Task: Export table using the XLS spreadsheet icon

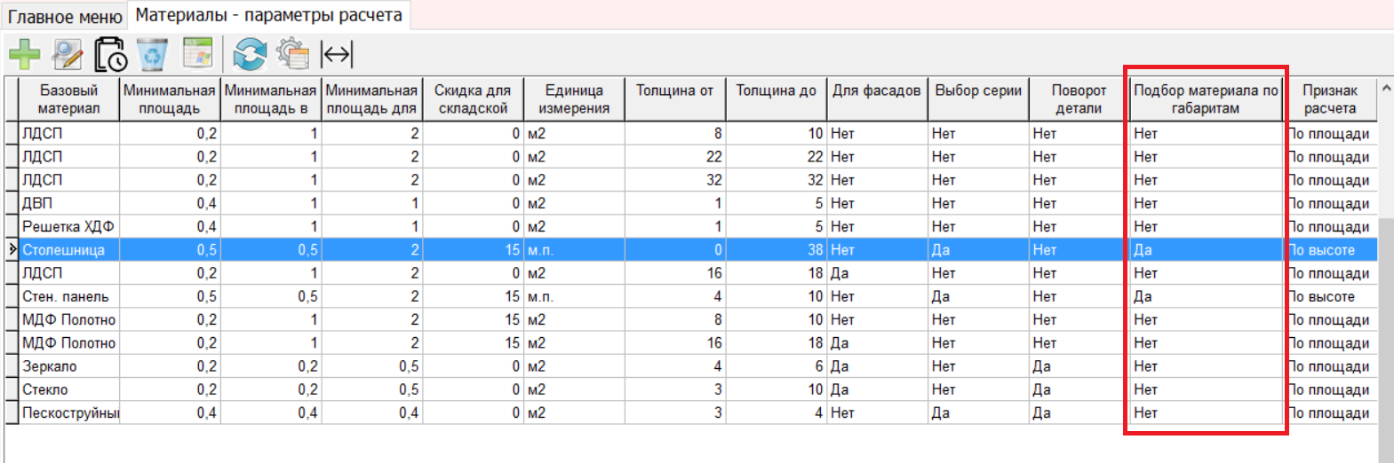Action: tap(197, 54)
